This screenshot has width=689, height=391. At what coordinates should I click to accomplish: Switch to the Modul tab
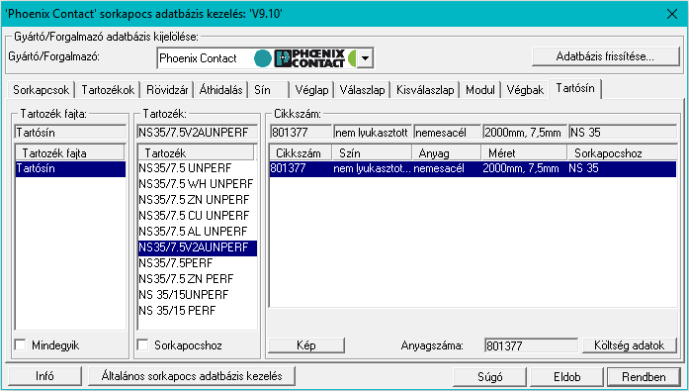(x=480, y=90)
